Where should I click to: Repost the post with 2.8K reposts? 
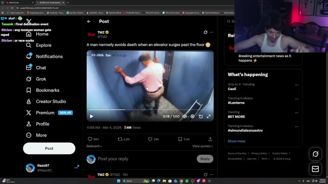pyautogui.click(x=124, y=139)
